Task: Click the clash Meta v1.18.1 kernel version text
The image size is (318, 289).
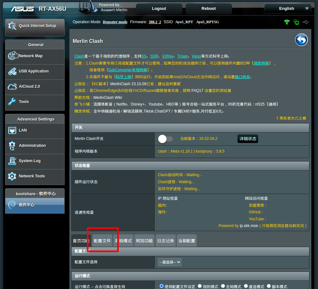Action: pyautogui.click(x=191, y=151)
